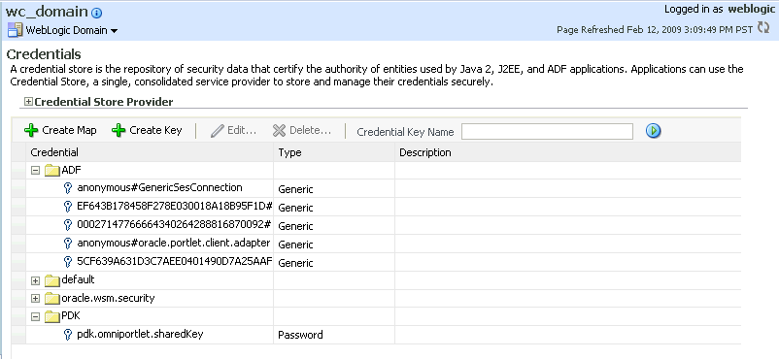Click the PDK folder icon
The width and height of the screenshot is (779, 359).
point(52,317)
